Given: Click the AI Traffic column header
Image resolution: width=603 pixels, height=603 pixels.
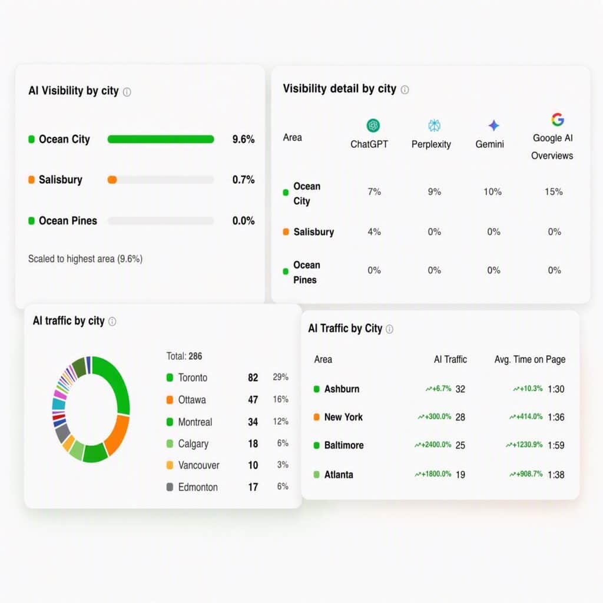Looking at the screenshot, I should [450, 360].
